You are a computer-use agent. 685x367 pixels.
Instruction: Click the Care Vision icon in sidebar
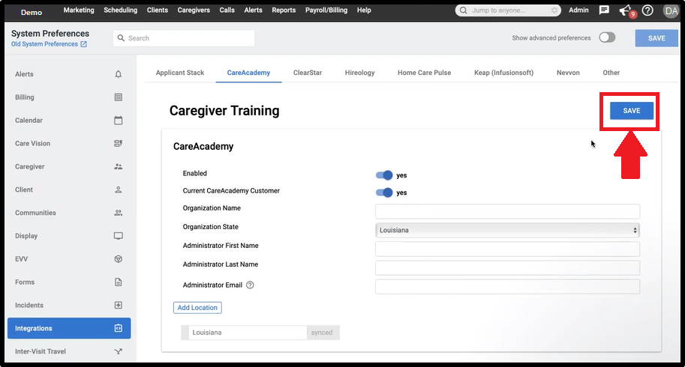point(118,143)
